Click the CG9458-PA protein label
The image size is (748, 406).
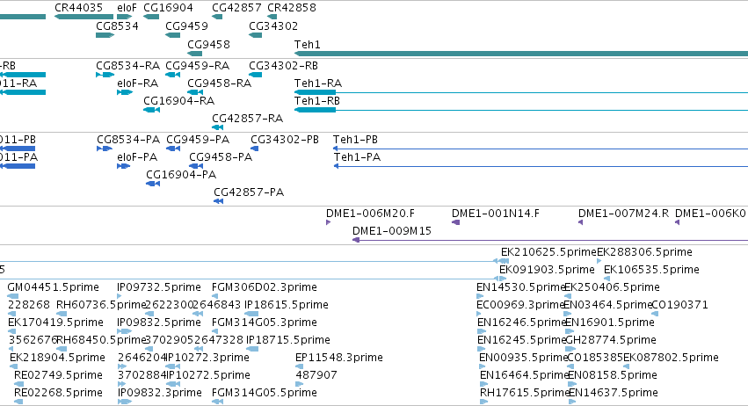pos(221,157)
